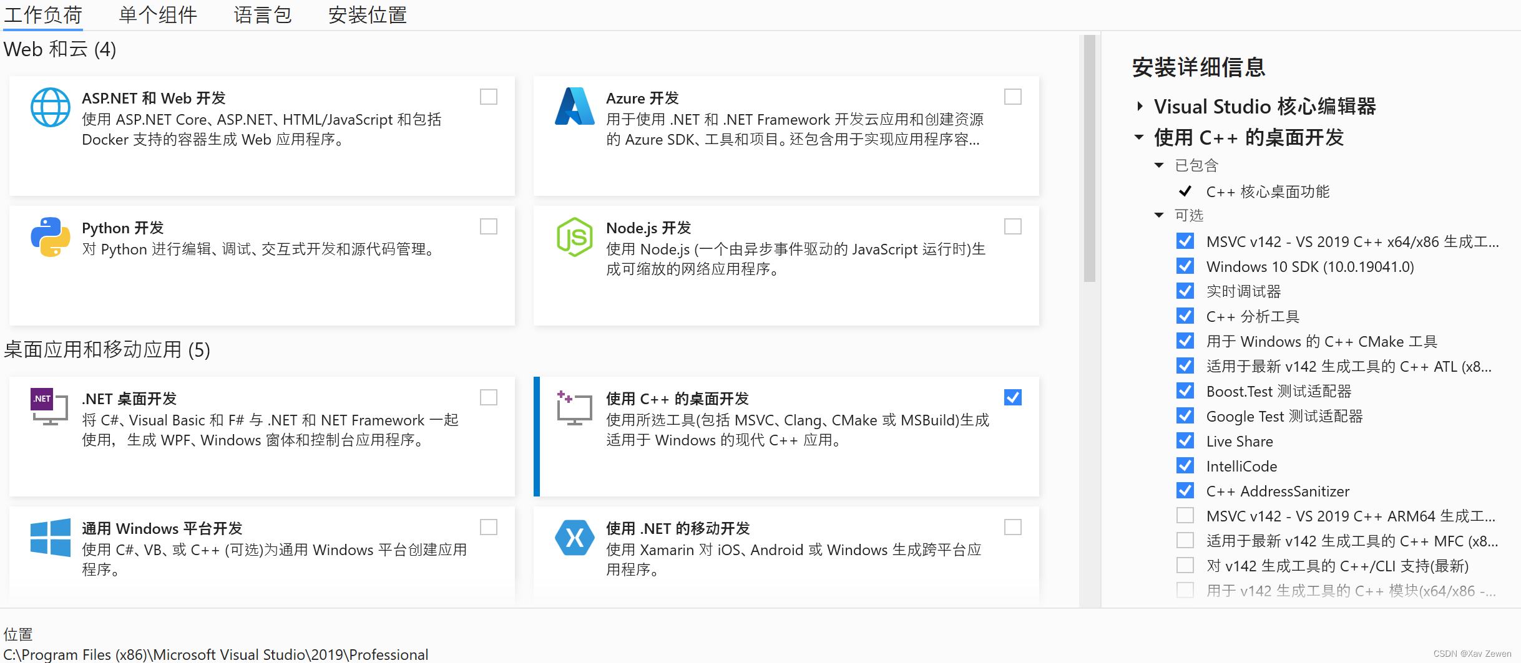Collapse the 已包含 section
1521x663 pixels.
click(x=1159, y=165)
